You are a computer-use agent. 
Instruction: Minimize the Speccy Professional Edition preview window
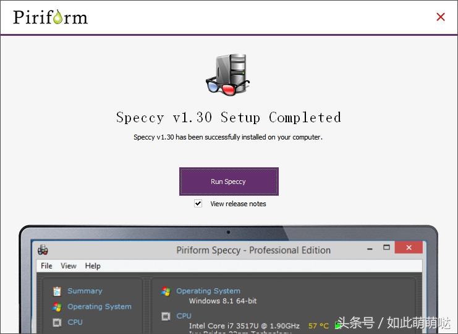(370, 249)
